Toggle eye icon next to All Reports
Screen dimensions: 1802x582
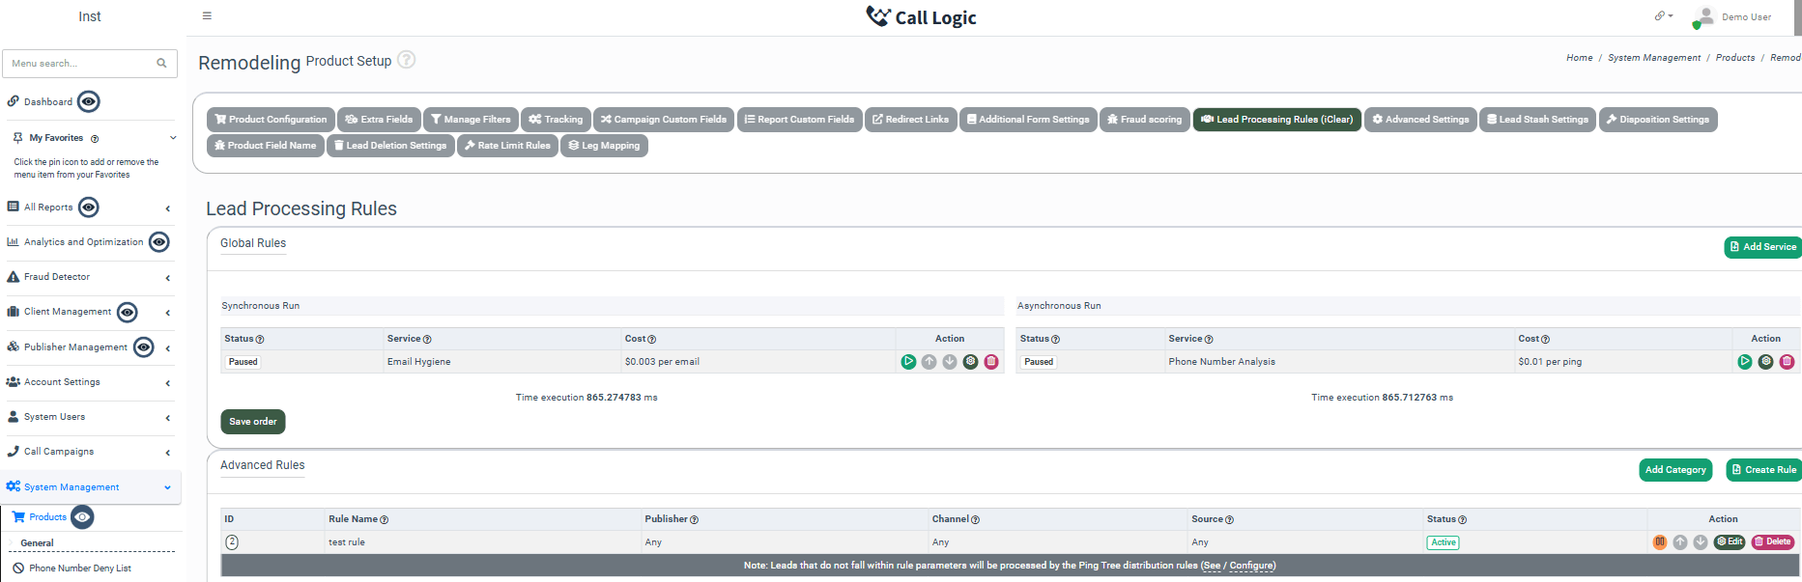89,208
